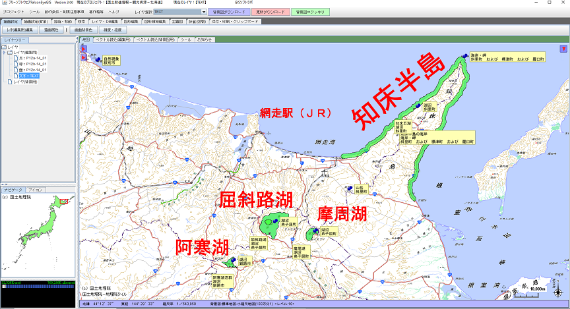Select the レイヤ(背景用) tree row

point(22,82)
